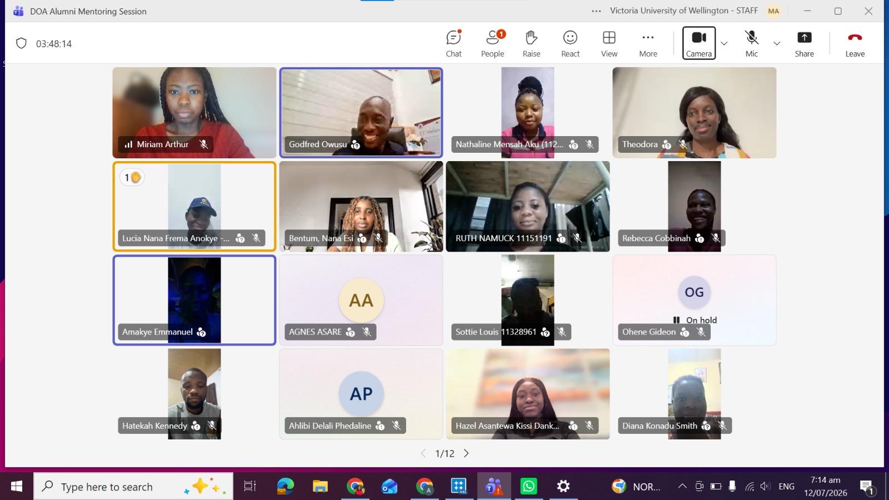Expand the Mic options dropdown arrow
This screenshot has height=500, width=889.
(x=777, y=43)
